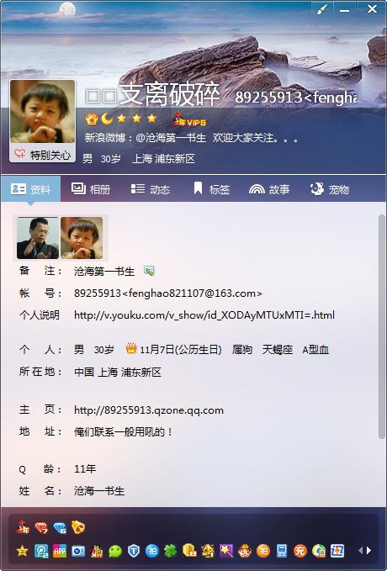Screen dimensions: 387x571
Task: Click the blue friend-circle icon with number 2
Action: (x=41, y=551)
